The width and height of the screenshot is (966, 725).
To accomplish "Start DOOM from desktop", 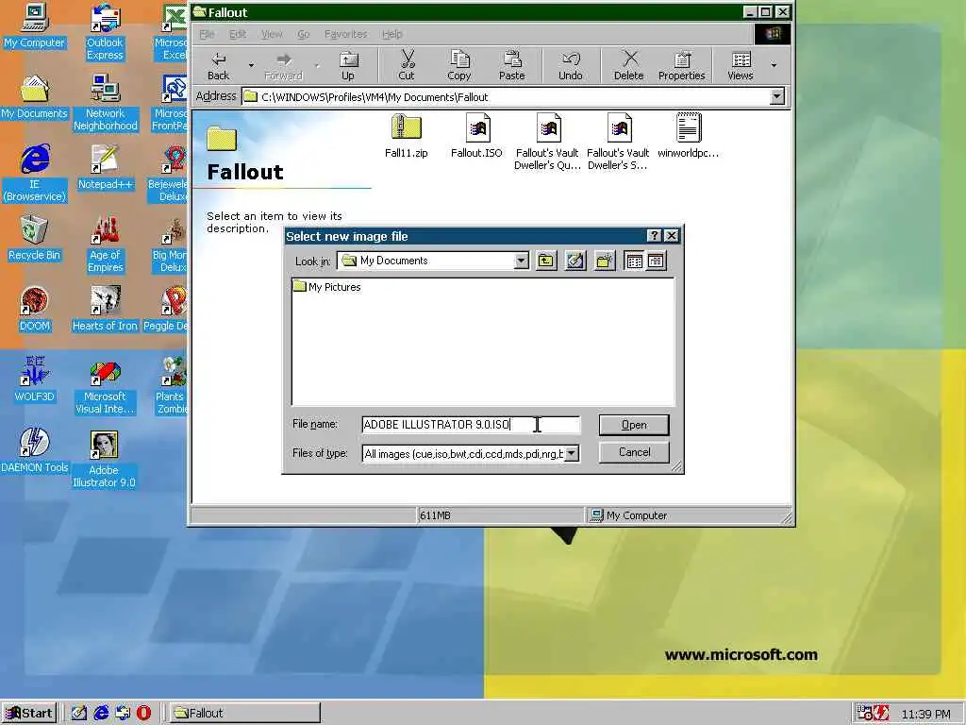I will [35, 309].
